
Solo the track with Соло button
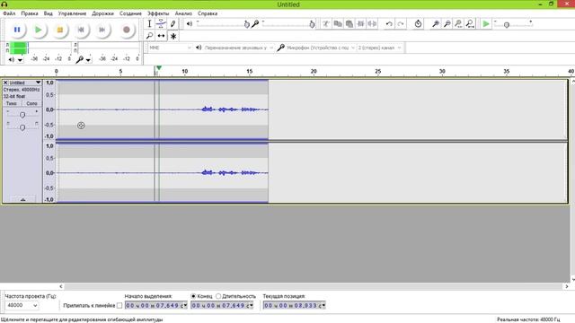click(x=31, y=103)
